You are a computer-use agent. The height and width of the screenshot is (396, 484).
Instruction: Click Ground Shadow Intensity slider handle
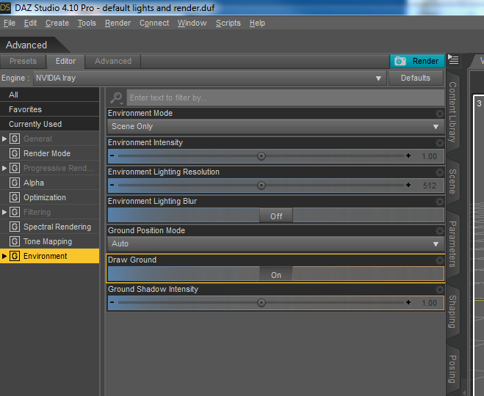coord(261,303)
